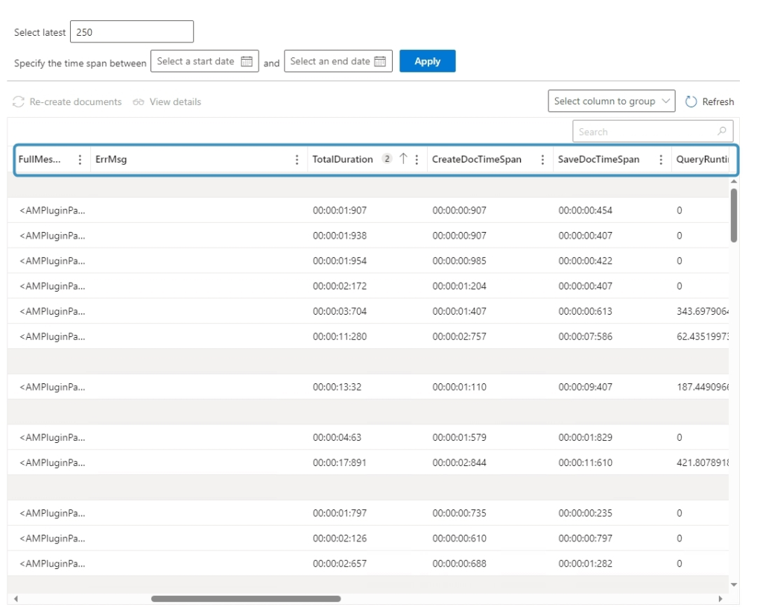Open SaveDocTimeSpan column options menu

coord(661,160)
